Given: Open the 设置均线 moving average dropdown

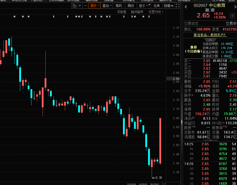Looking at the screenshot, I should click(156, 12).
